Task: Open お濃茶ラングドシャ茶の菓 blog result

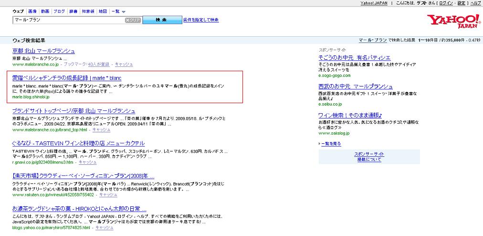Action: click(x=79, y=209)
